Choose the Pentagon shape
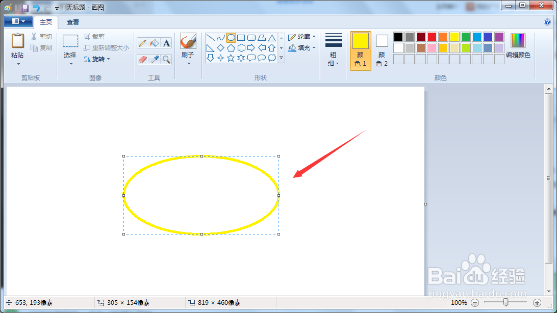The image size is (557, 313). (x=231, y=48)
